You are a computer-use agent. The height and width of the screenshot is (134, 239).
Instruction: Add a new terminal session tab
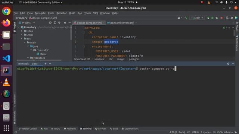pos(46,64)
